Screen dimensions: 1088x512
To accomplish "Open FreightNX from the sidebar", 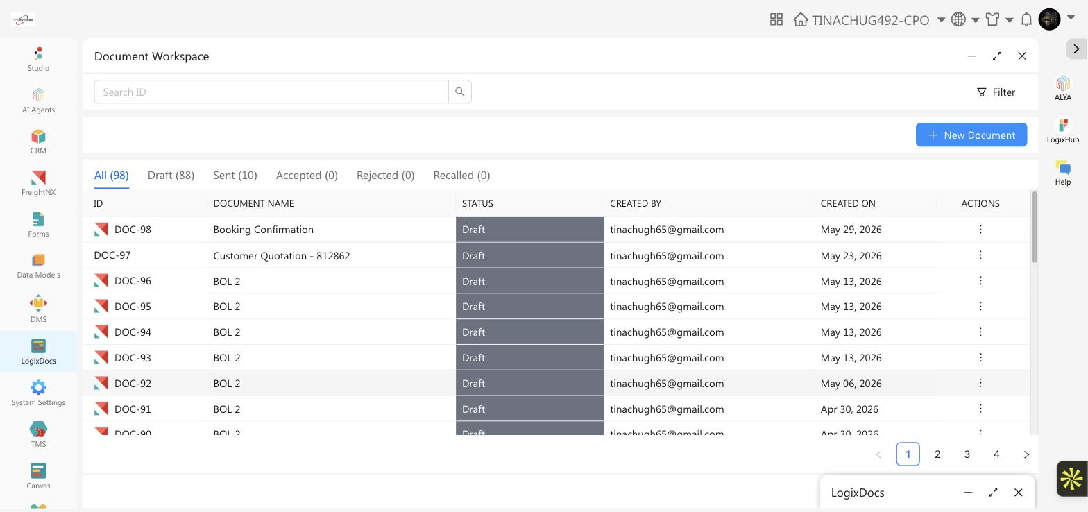I will (x=38, y=183).
